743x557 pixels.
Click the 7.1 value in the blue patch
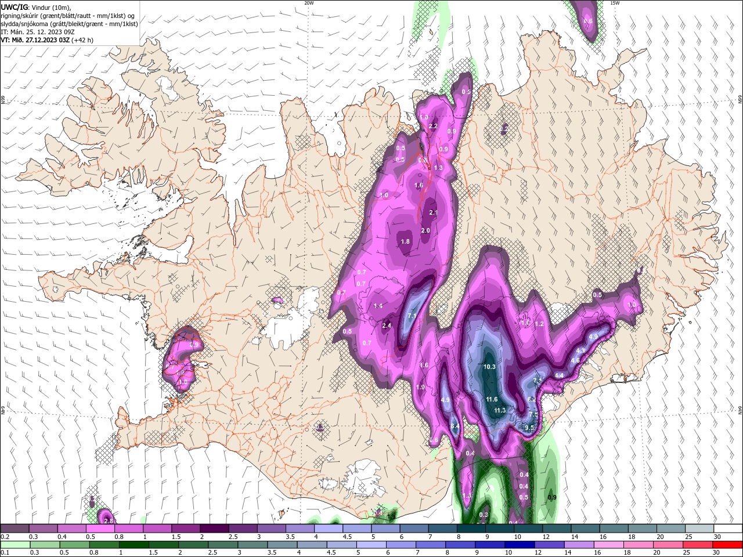(x=413, y=316)
